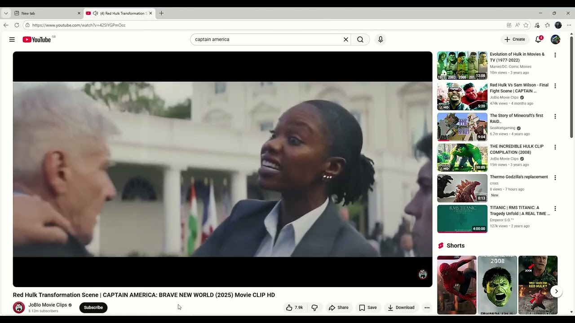Open app available icon in address bar
The width and height of the screenshot is (575, 323).
pyautogui.click(x=509, y=25)
